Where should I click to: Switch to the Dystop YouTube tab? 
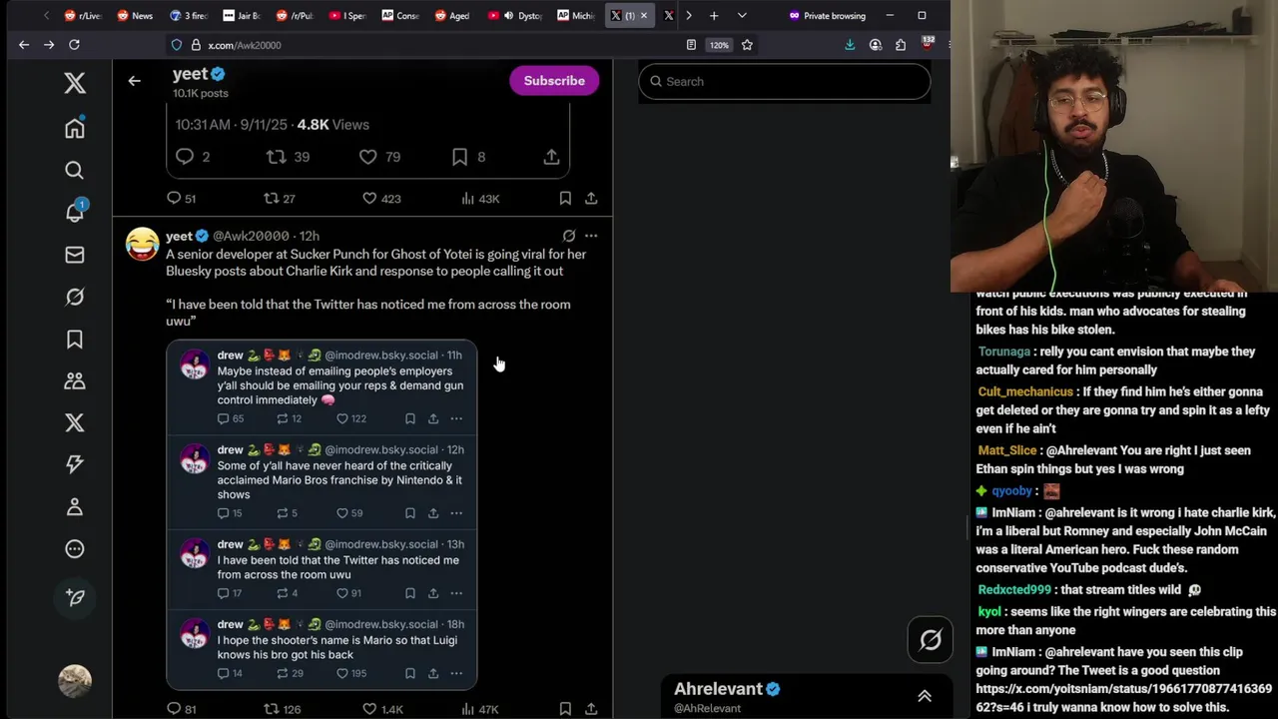coord(516,15)
